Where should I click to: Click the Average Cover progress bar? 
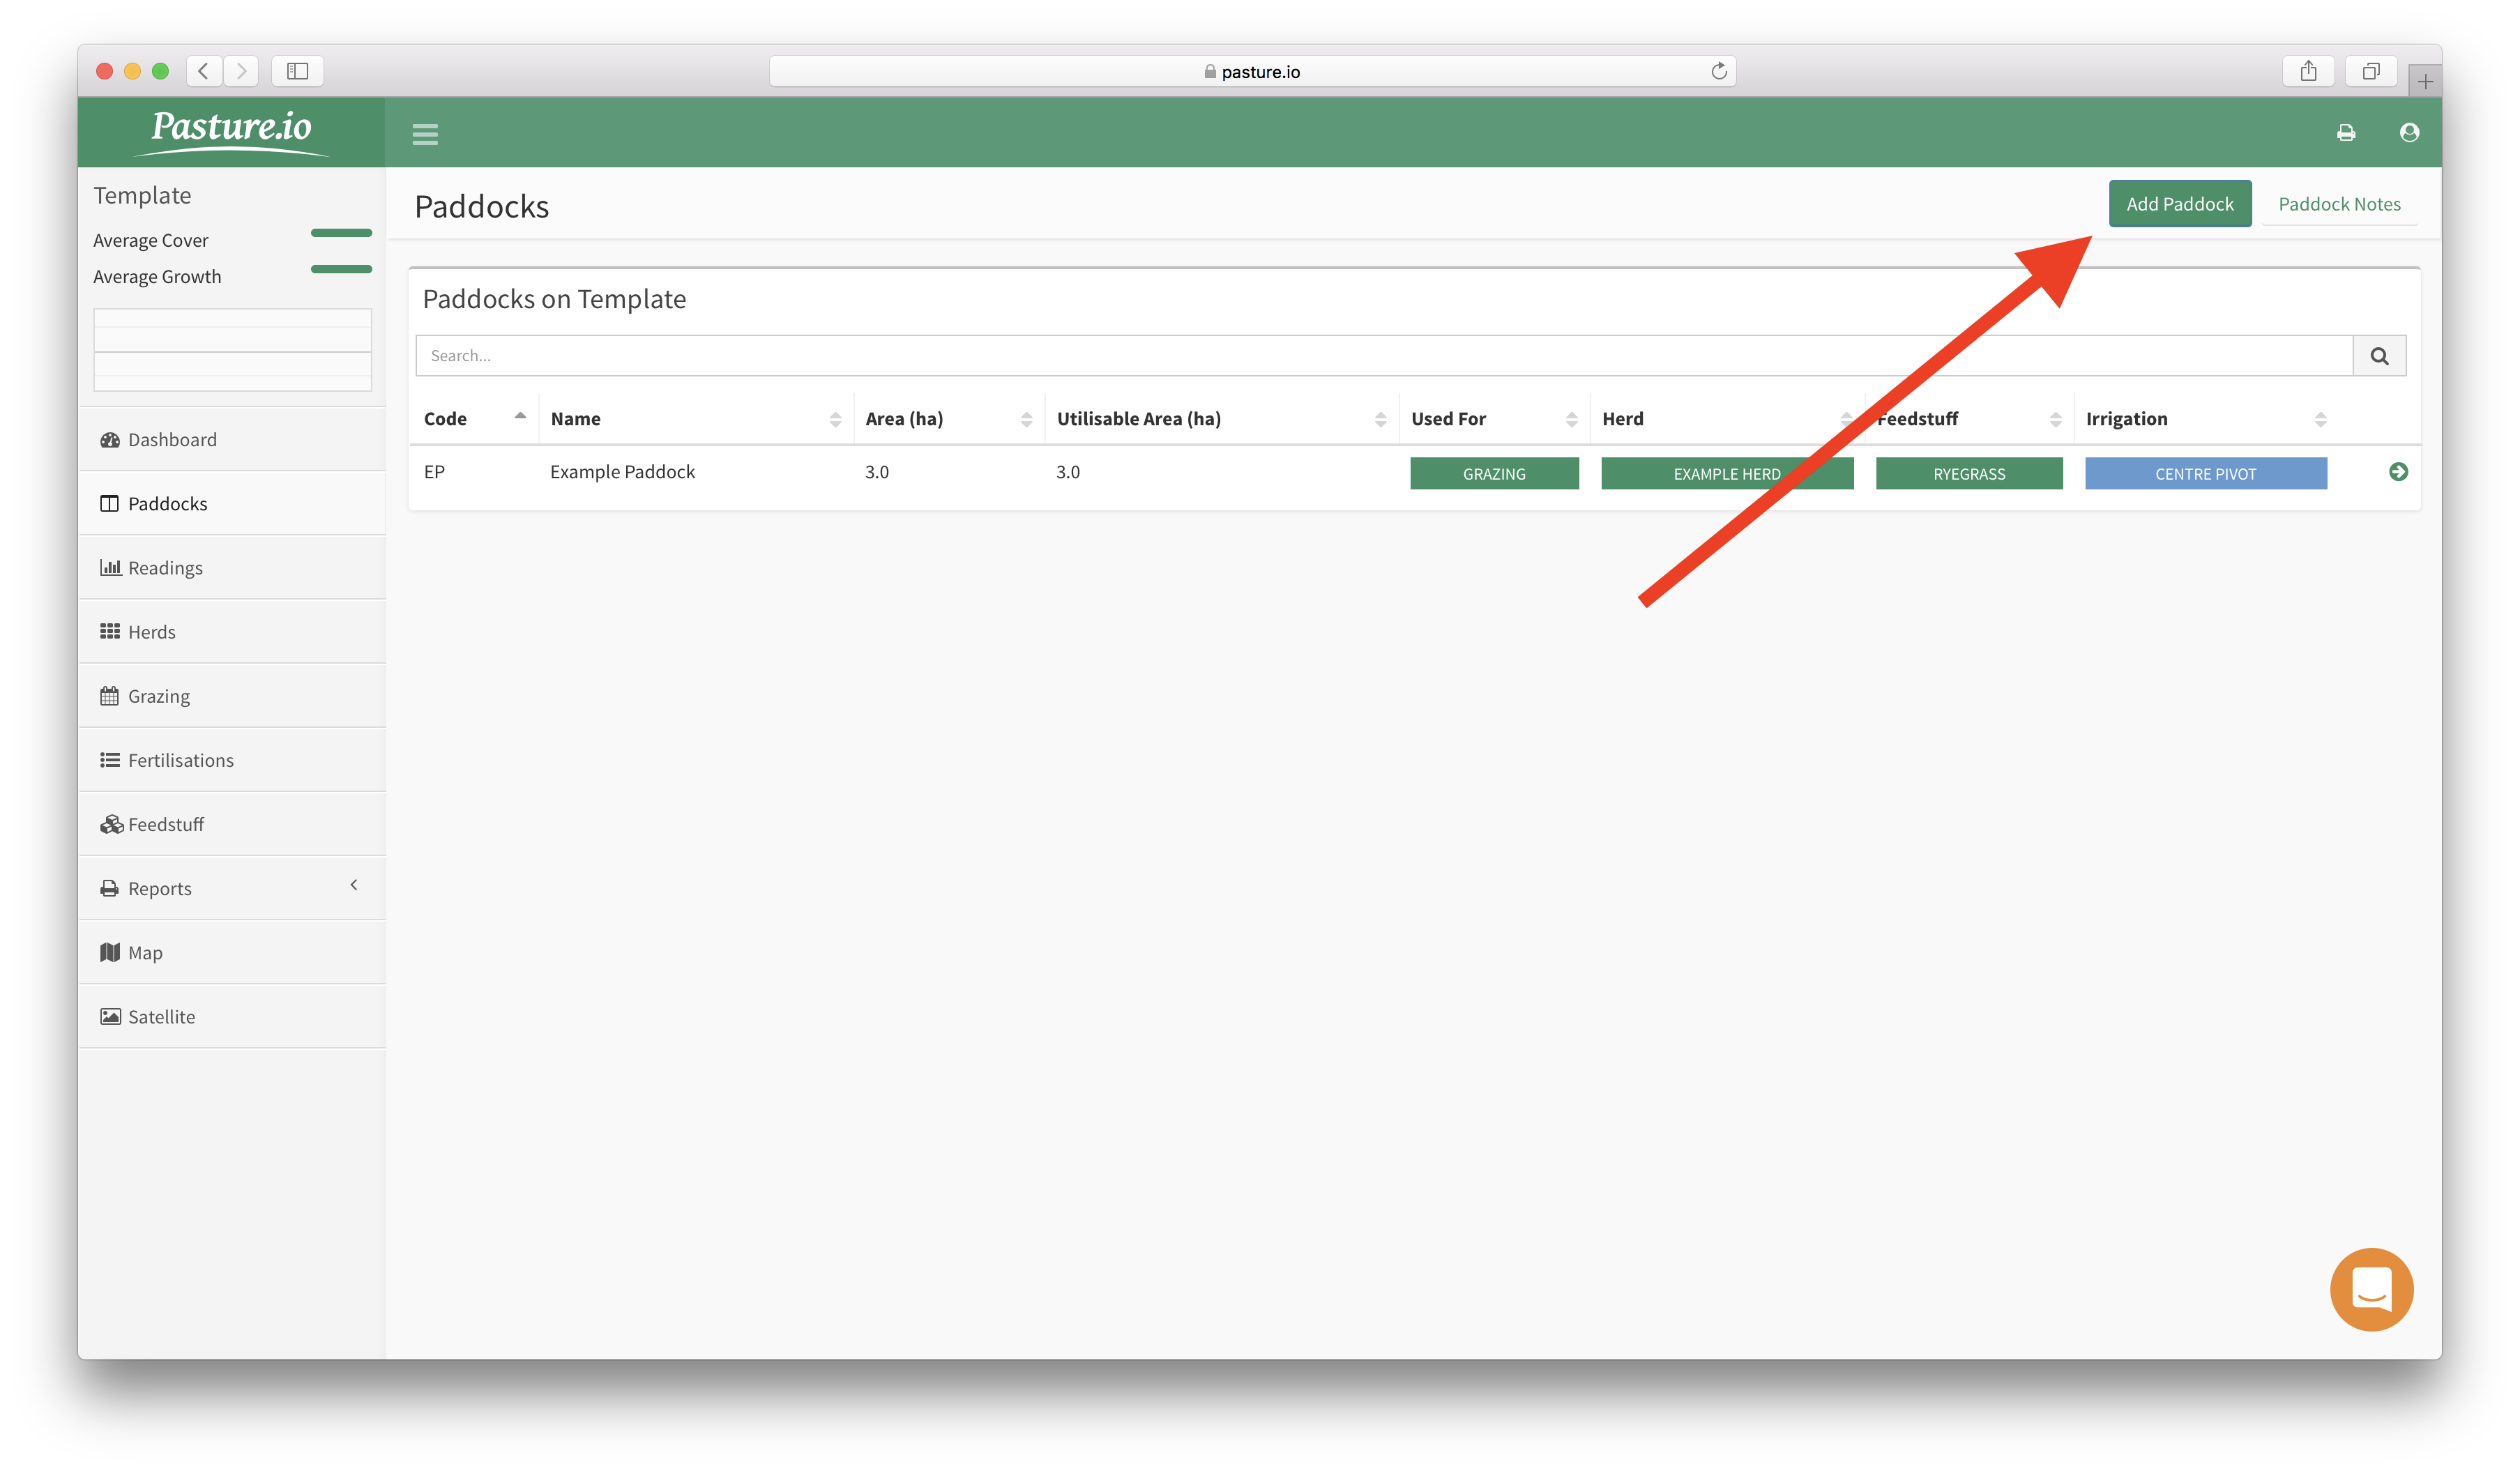pos(341,233)
